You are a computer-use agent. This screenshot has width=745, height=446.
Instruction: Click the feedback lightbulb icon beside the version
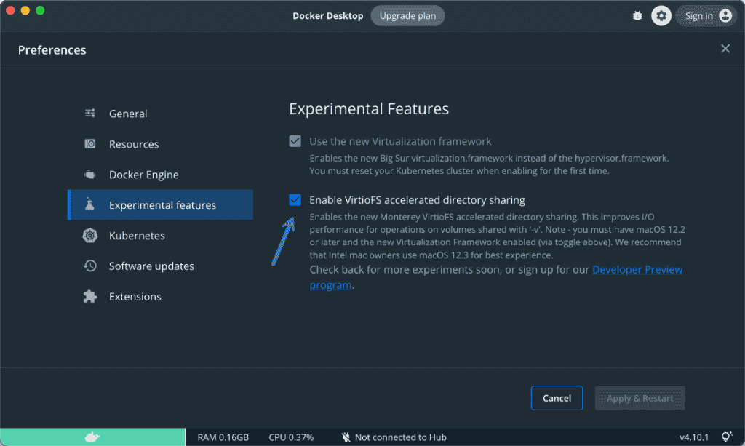click(x=727, y=437)
